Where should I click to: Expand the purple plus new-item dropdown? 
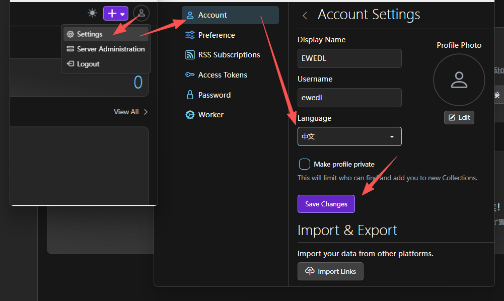[x=116, y=14]
